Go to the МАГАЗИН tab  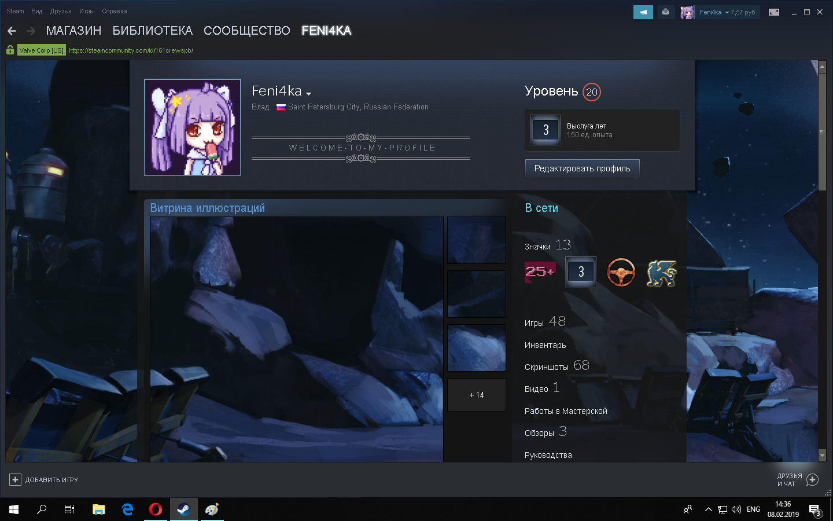coord(73,31)
